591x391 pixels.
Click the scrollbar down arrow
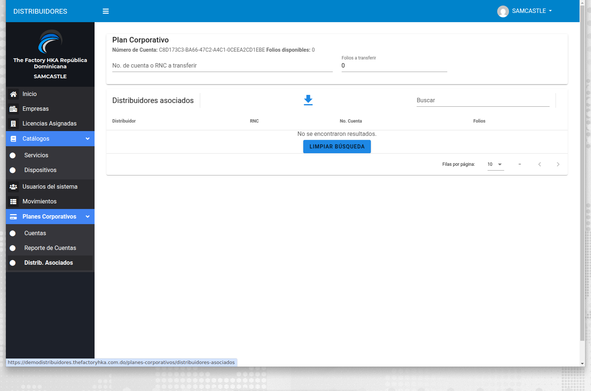click(x=583, y=364)
